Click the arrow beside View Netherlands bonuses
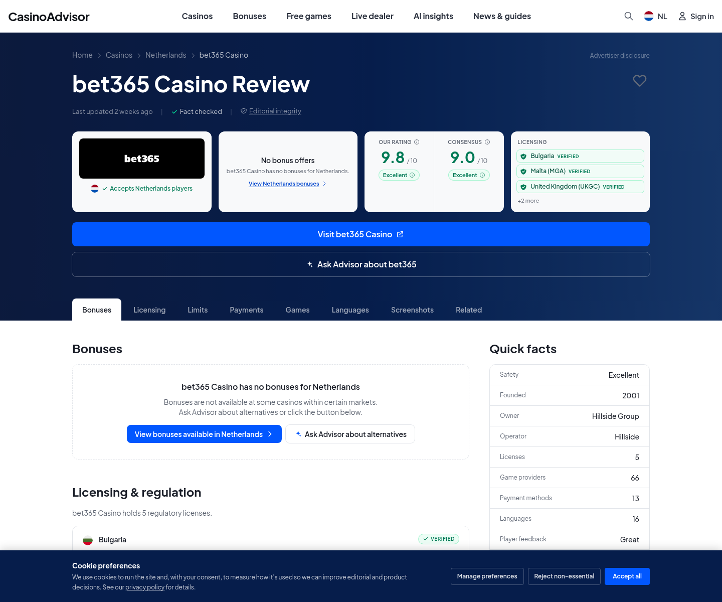 (x=324, y=184)
